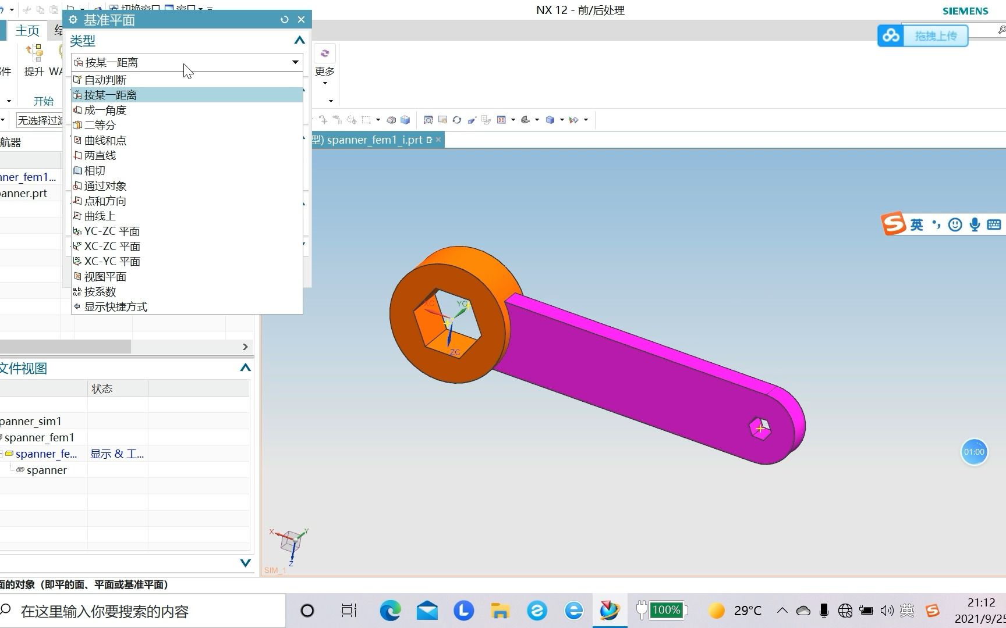Select the spanner part row

pos(47,470)
